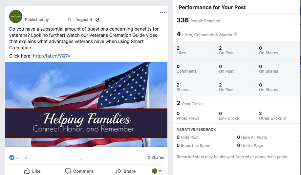Click the Comment button under the post

79,171
